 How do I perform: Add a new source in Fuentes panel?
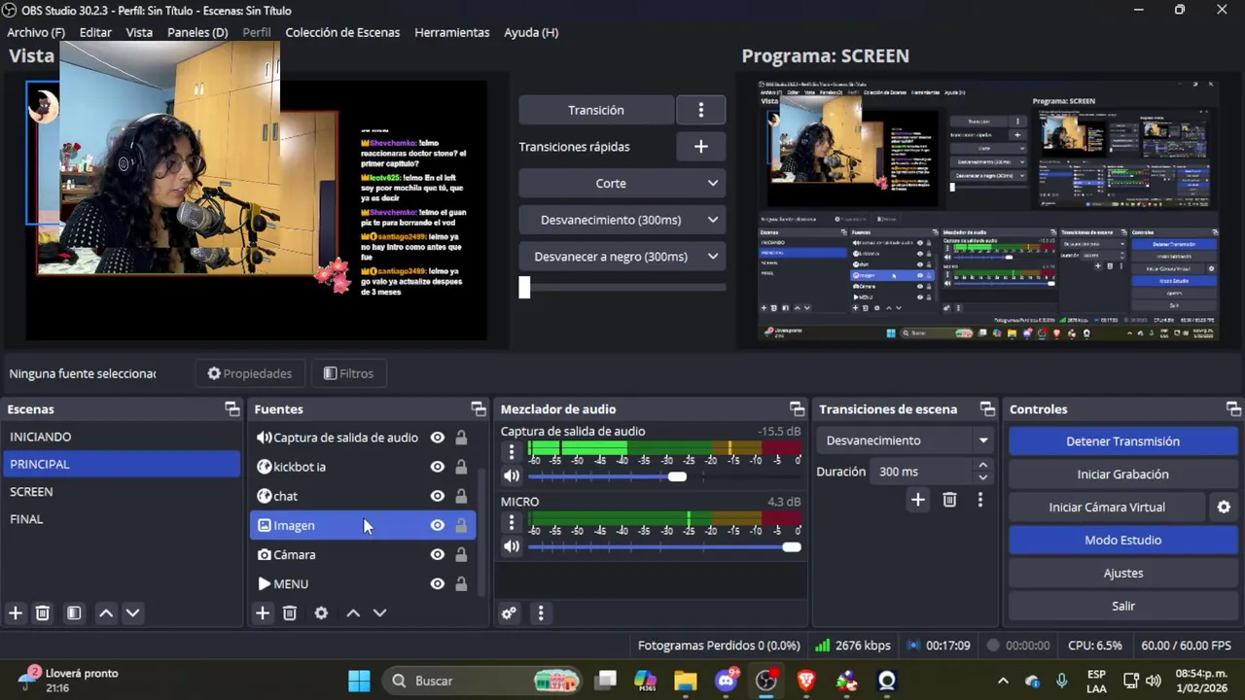pos(263,612)
